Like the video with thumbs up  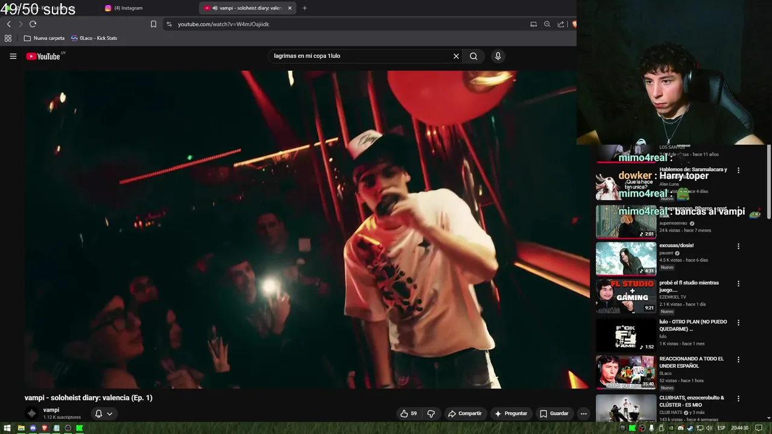[408, 414]
